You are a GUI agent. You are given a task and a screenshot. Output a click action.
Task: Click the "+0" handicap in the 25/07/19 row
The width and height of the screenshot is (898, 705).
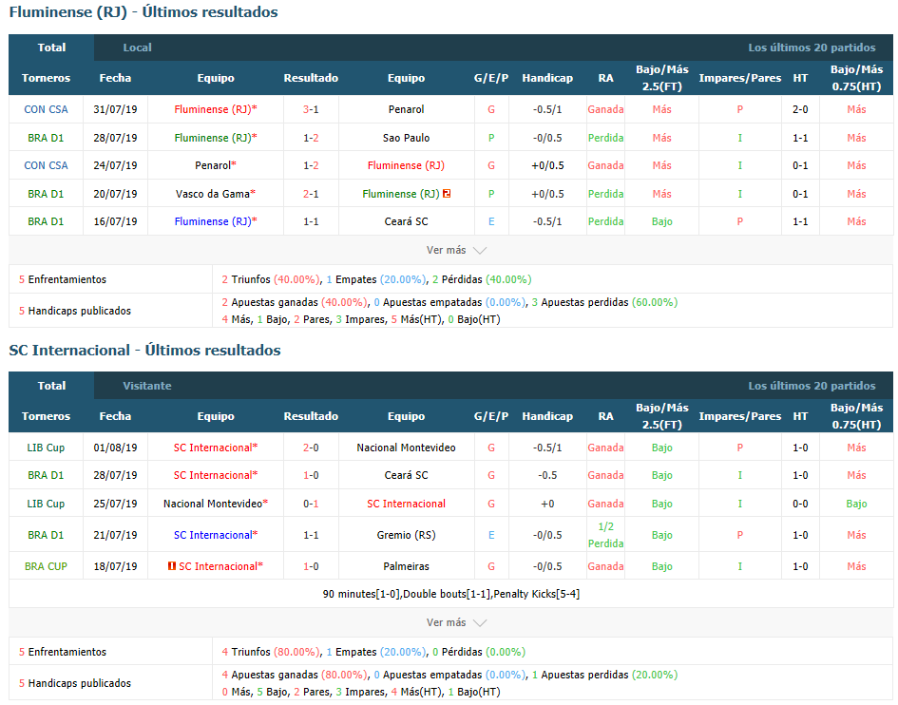pos(547,504)
